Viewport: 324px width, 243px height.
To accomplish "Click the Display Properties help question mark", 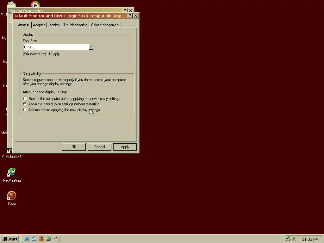I will click(x=125, y=10).
